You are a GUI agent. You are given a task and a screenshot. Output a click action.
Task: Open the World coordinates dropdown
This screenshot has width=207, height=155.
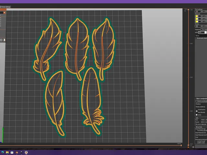tap(202, 101)
